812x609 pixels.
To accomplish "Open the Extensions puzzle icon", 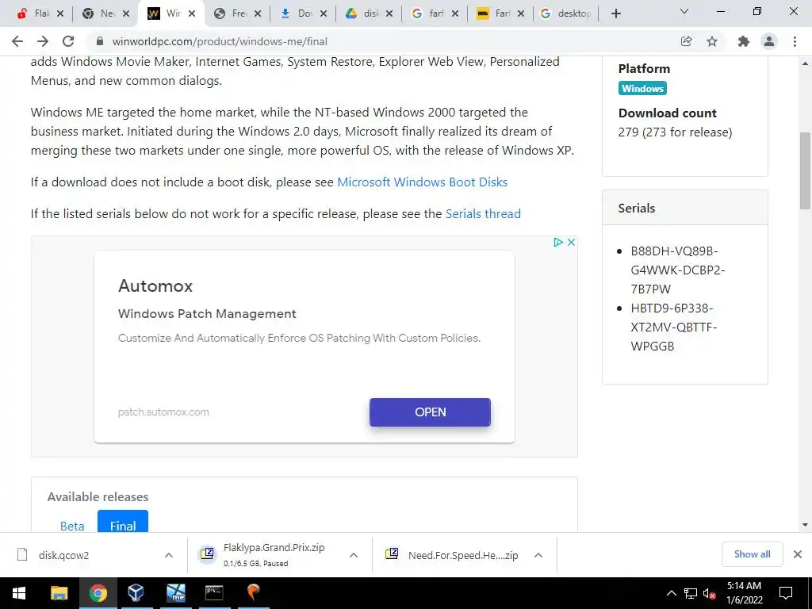I will pyautogui.click(x=744, y=41).
